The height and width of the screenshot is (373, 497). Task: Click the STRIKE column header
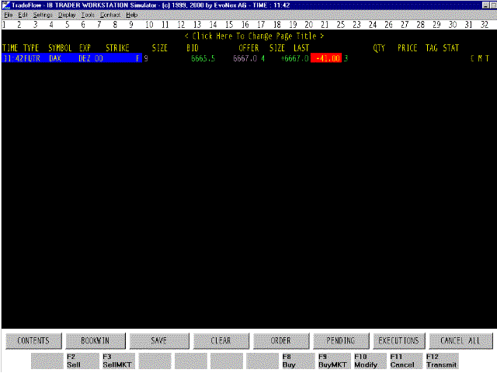click(x=117, y=48)
